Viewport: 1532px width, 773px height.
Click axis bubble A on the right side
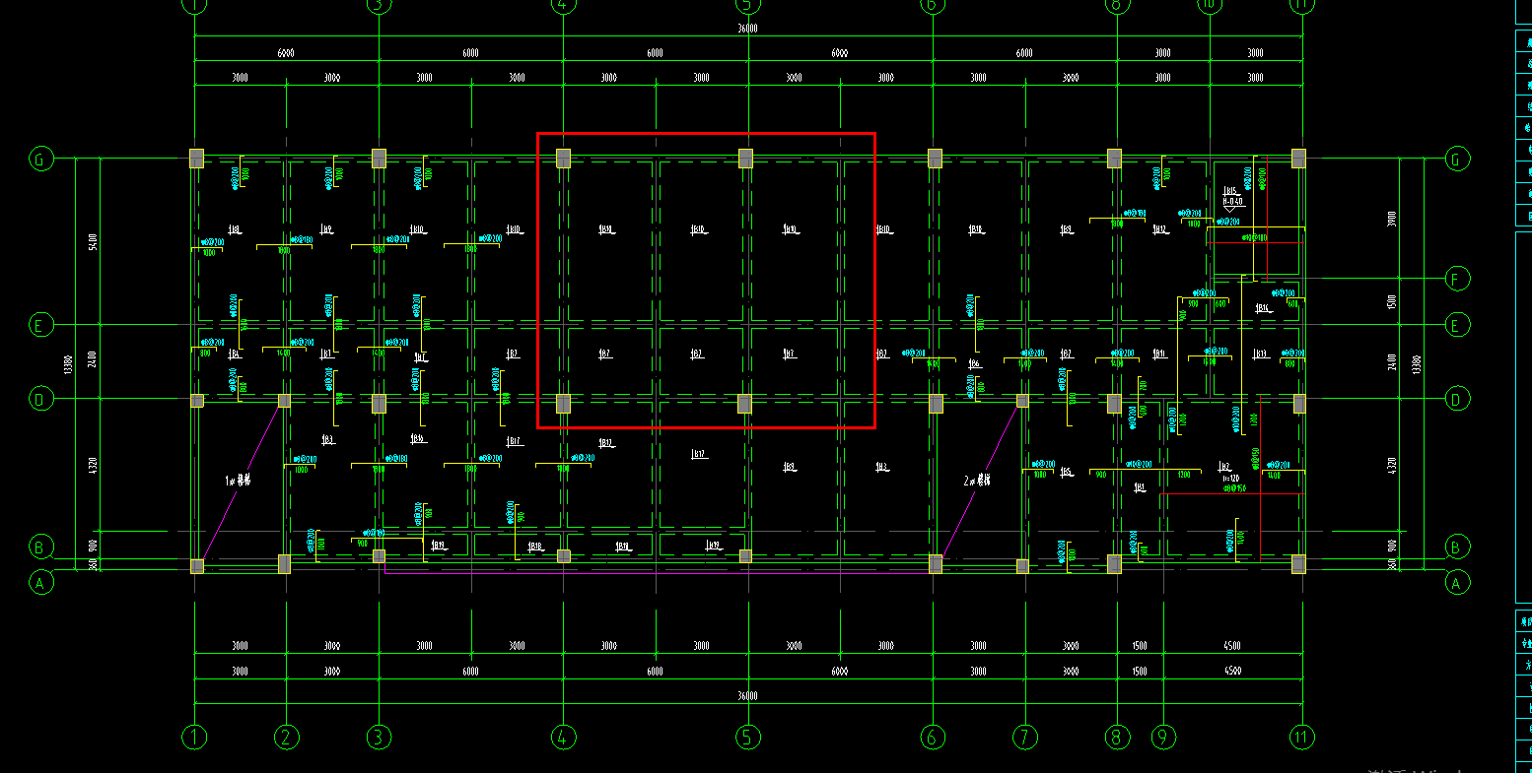coord(1457,583)
